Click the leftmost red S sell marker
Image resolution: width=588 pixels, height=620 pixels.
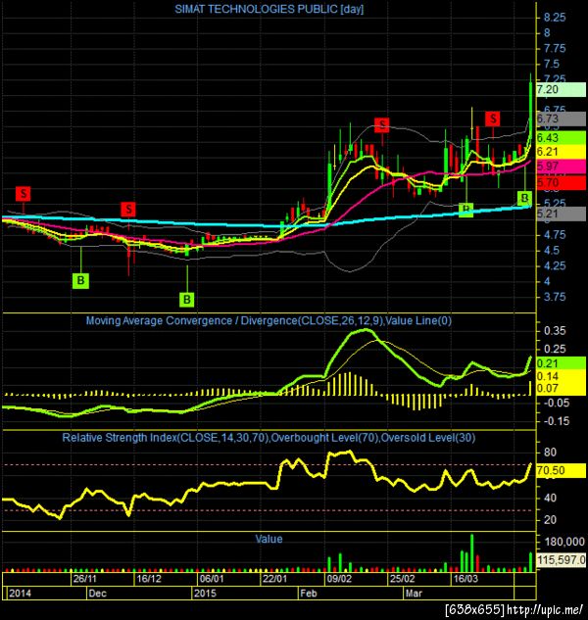pyautogui.click(x=24, y=194)
